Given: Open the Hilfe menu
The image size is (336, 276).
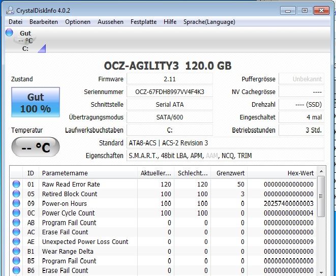Looking at the screenshot, I should [x=170, y=22].
